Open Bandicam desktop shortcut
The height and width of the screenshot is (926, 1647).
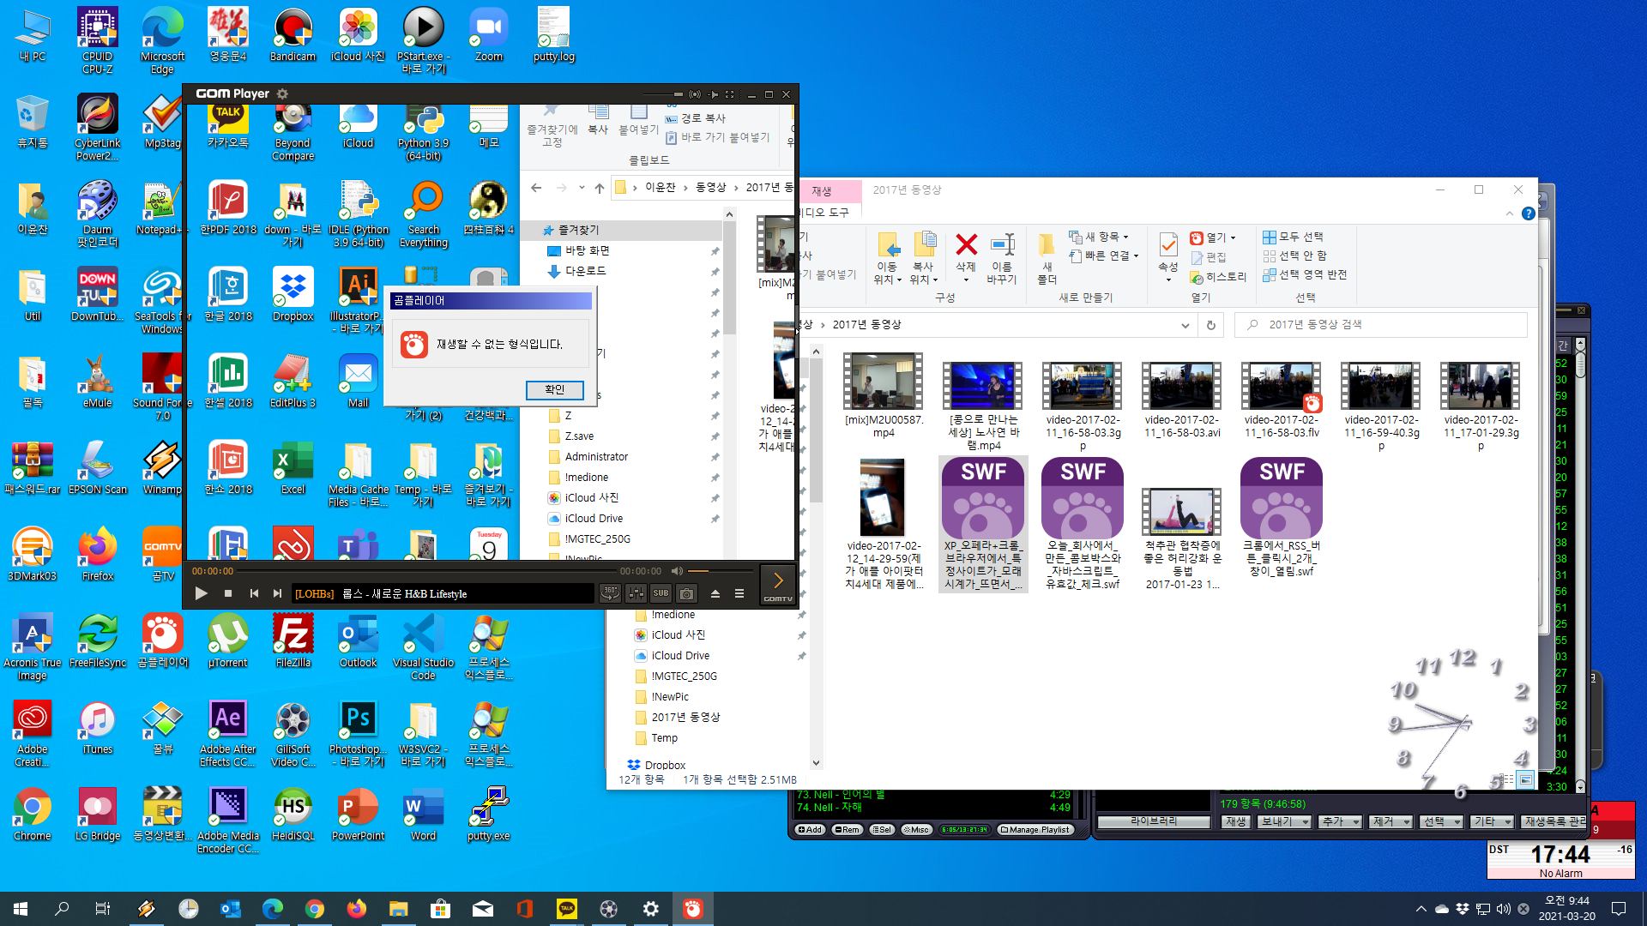293,35
